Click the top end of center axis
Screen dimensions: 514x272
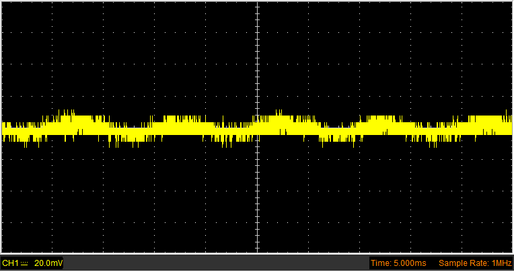257,3
